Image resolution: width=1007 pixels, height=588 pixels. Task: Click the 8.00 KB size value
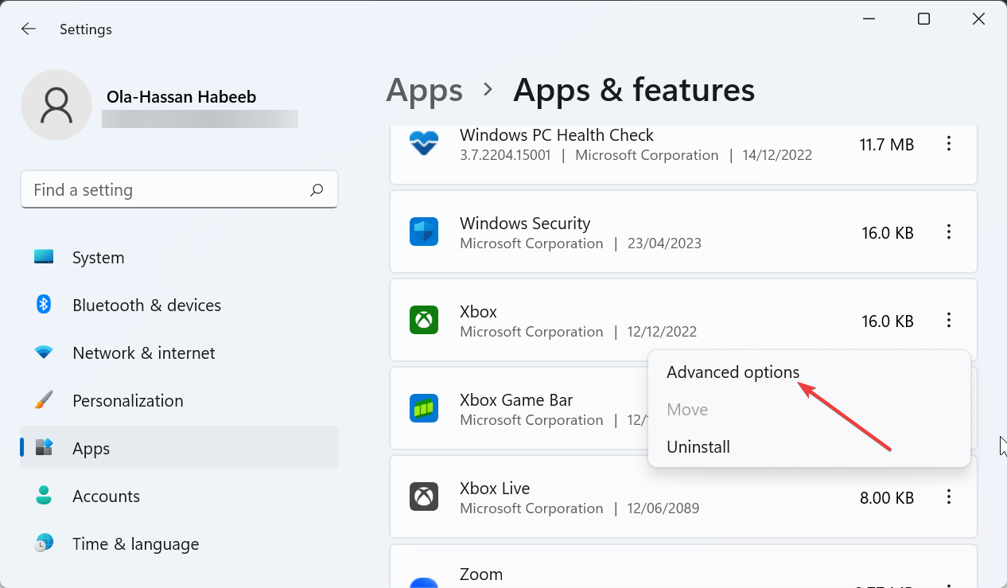tap(887, 498)
